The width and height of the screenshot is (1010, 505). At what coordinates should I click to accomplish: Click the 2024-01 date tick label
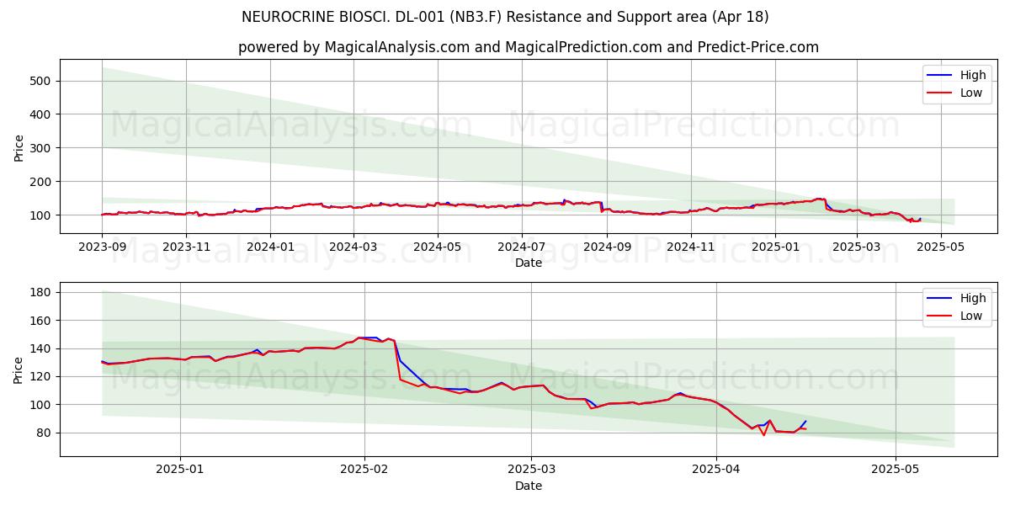click(x=270, y=247)
